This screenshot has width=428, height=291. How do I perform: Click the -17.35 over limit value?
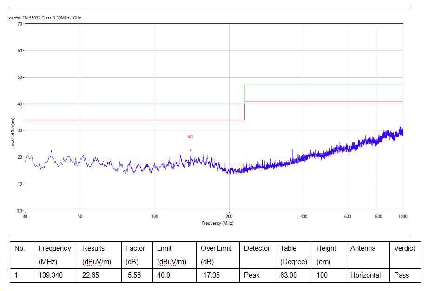coord(211,275)
